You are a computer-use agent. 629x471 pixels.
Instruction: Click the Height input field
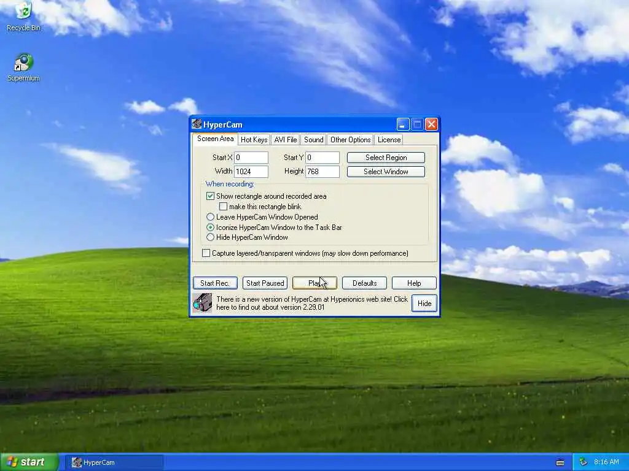click(x=322, y=172)
